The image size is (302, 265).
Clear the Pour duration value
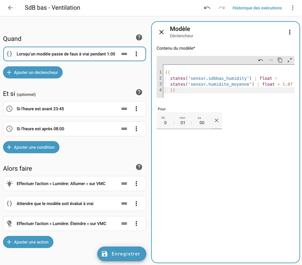(x=217, y=120)
